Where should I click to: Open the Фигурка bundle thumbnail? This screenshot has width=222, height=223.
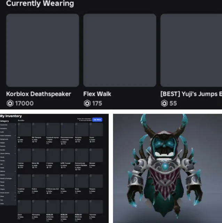82,130
